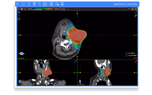Screen dimensions: 152x95
Task: Click the swap arrows icon
Action: [x=39, y=4]
